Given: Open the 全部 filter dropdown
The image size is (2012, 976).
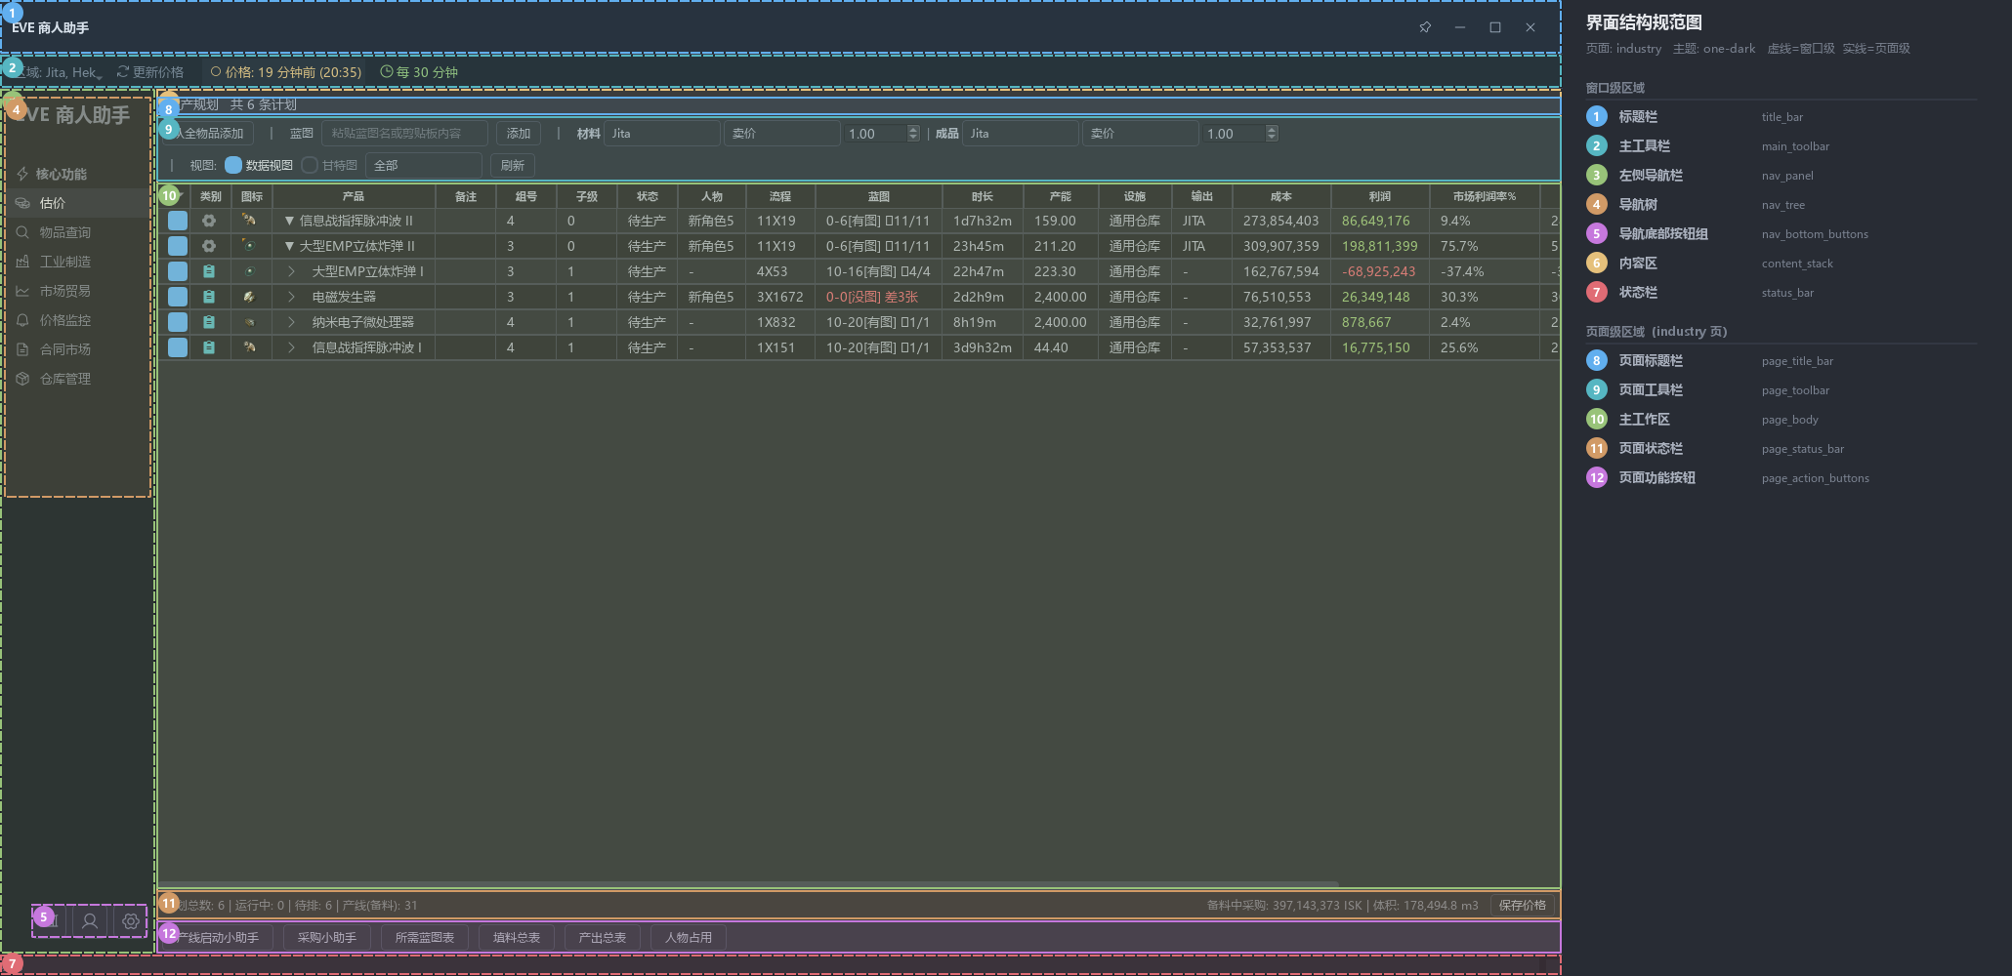Looking at the screenshot, I should [x=424, y=165].
